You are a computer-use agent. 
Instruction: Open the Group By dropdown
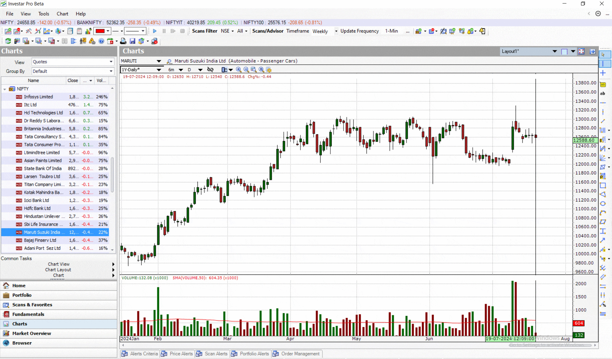point(111,71)
